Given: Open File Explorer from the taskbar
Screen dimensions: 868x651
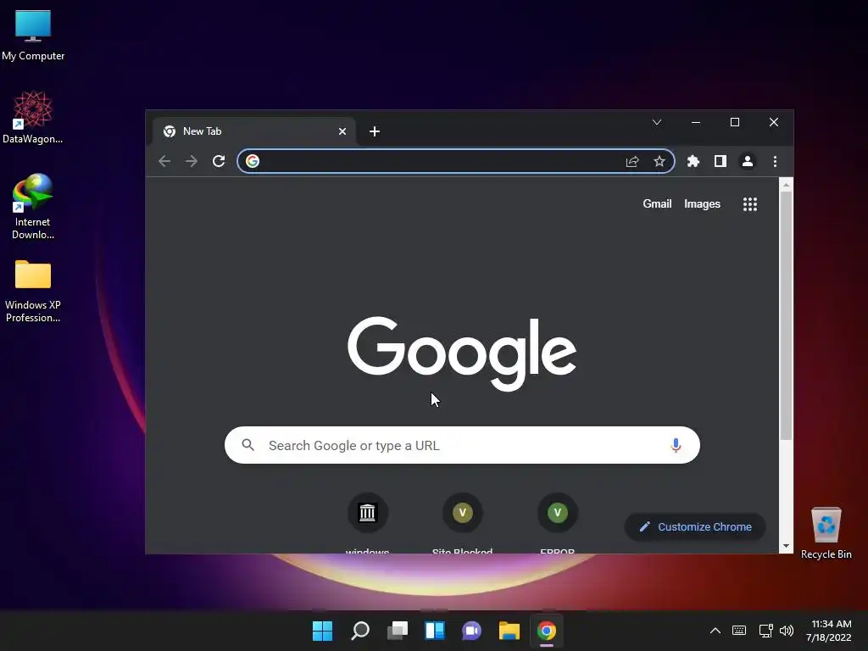Looking at the screenshot, I should coord(509,631).
